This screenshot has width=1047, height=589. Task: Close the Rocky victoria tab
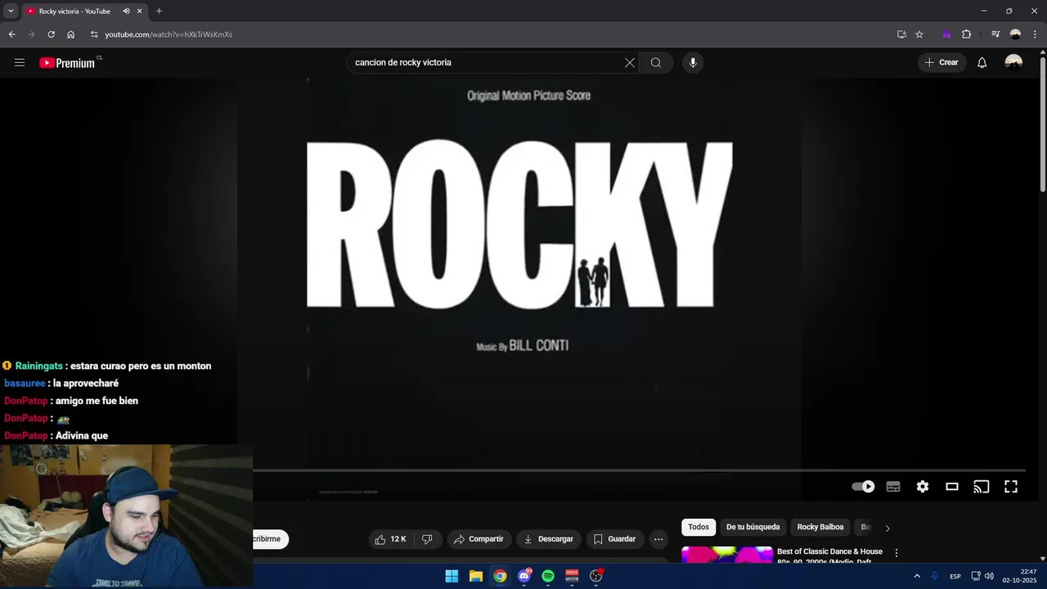(140, 11)
